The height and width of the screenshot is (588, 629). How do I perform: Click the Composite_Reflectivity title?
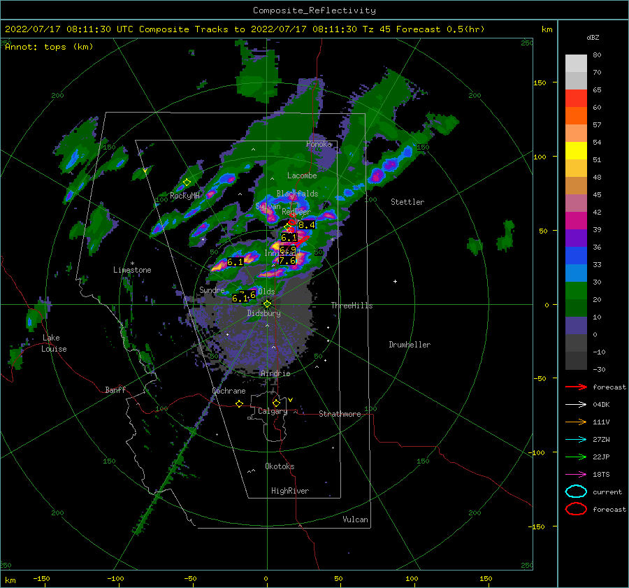pos(314,10)
